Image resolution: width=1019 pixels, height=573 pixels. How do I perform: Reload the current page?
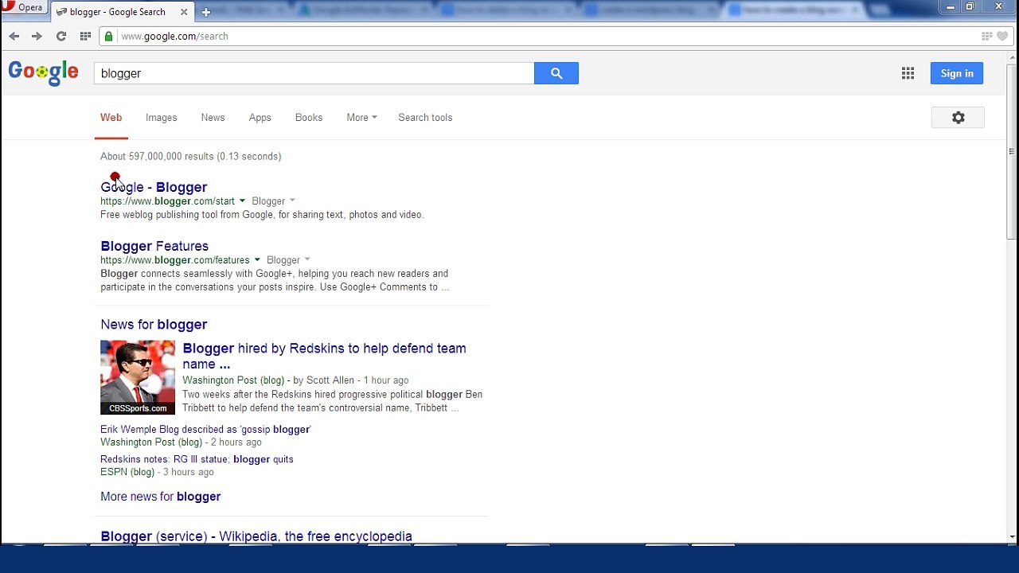click(x=61, y=36)
